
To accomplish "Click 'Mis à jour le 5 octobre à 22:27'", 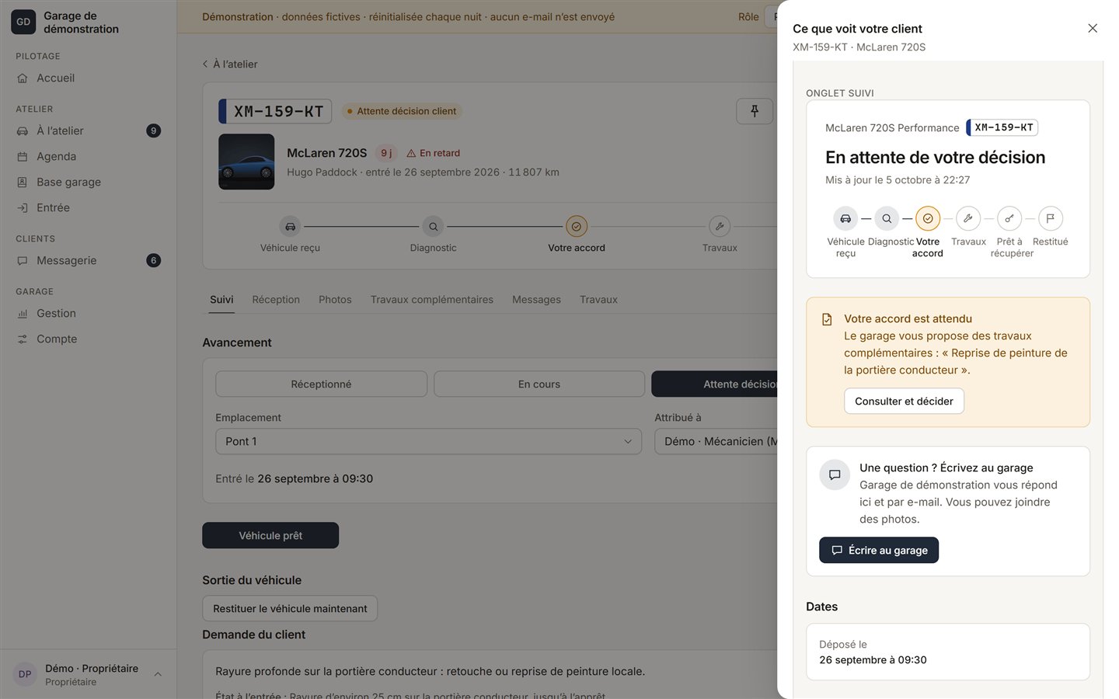I will pyautogui.click(x=898, y=179).
